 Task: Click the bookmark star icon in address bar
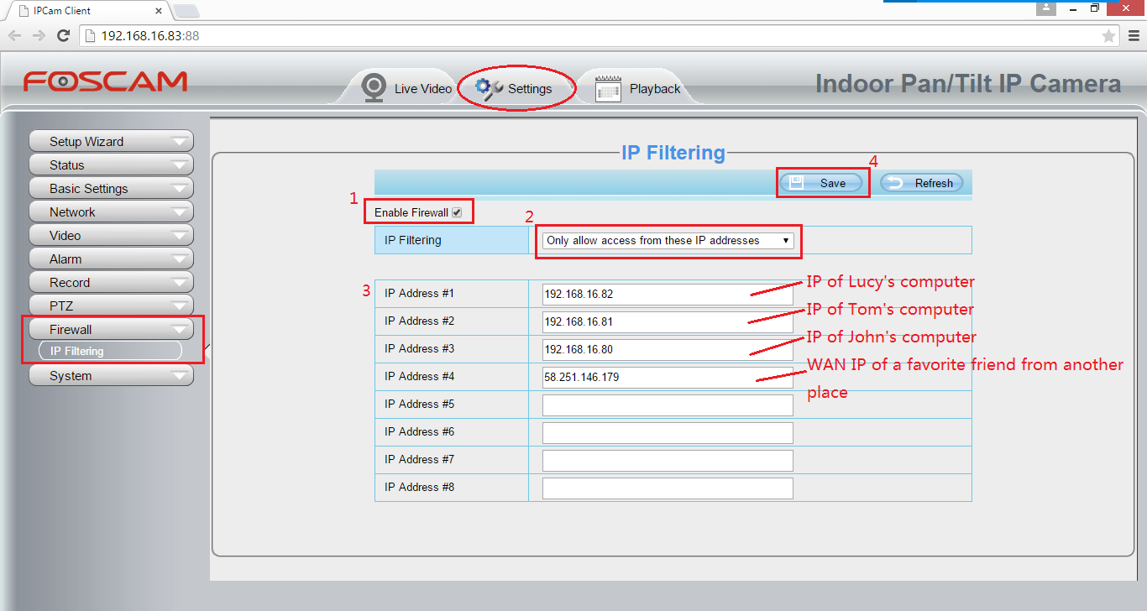coord(1108,35)
